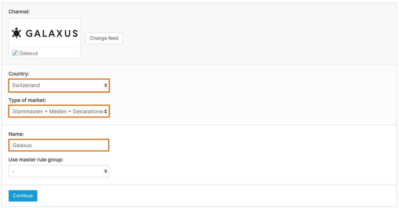The height and width of the screenshot is (208, 399).
Task: Open the Use master rule group dropdown
Action: point(59,171)
